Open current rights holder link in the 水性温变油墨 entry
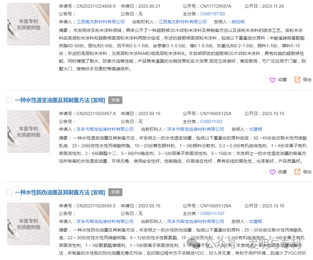The image size is (313, 260). [196, 129]
